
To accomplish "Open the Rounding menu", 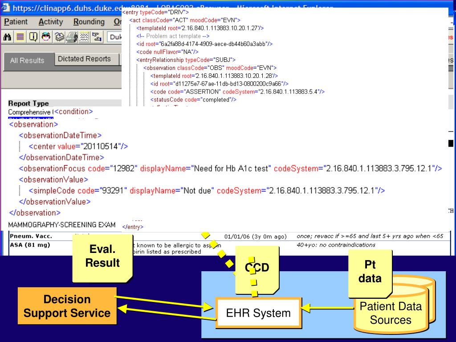I will tap(89, 22).
